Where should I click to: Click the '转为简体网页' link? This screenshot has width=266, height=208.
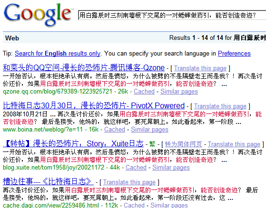point(183,144)
